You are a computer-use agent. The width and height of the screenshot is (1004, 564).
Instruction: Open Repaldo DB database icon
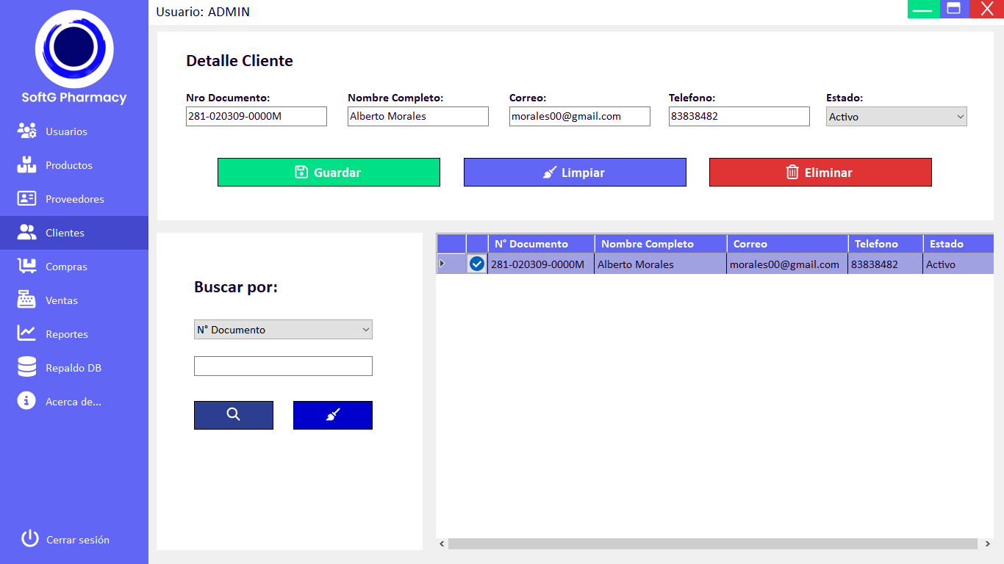[26, 367]
